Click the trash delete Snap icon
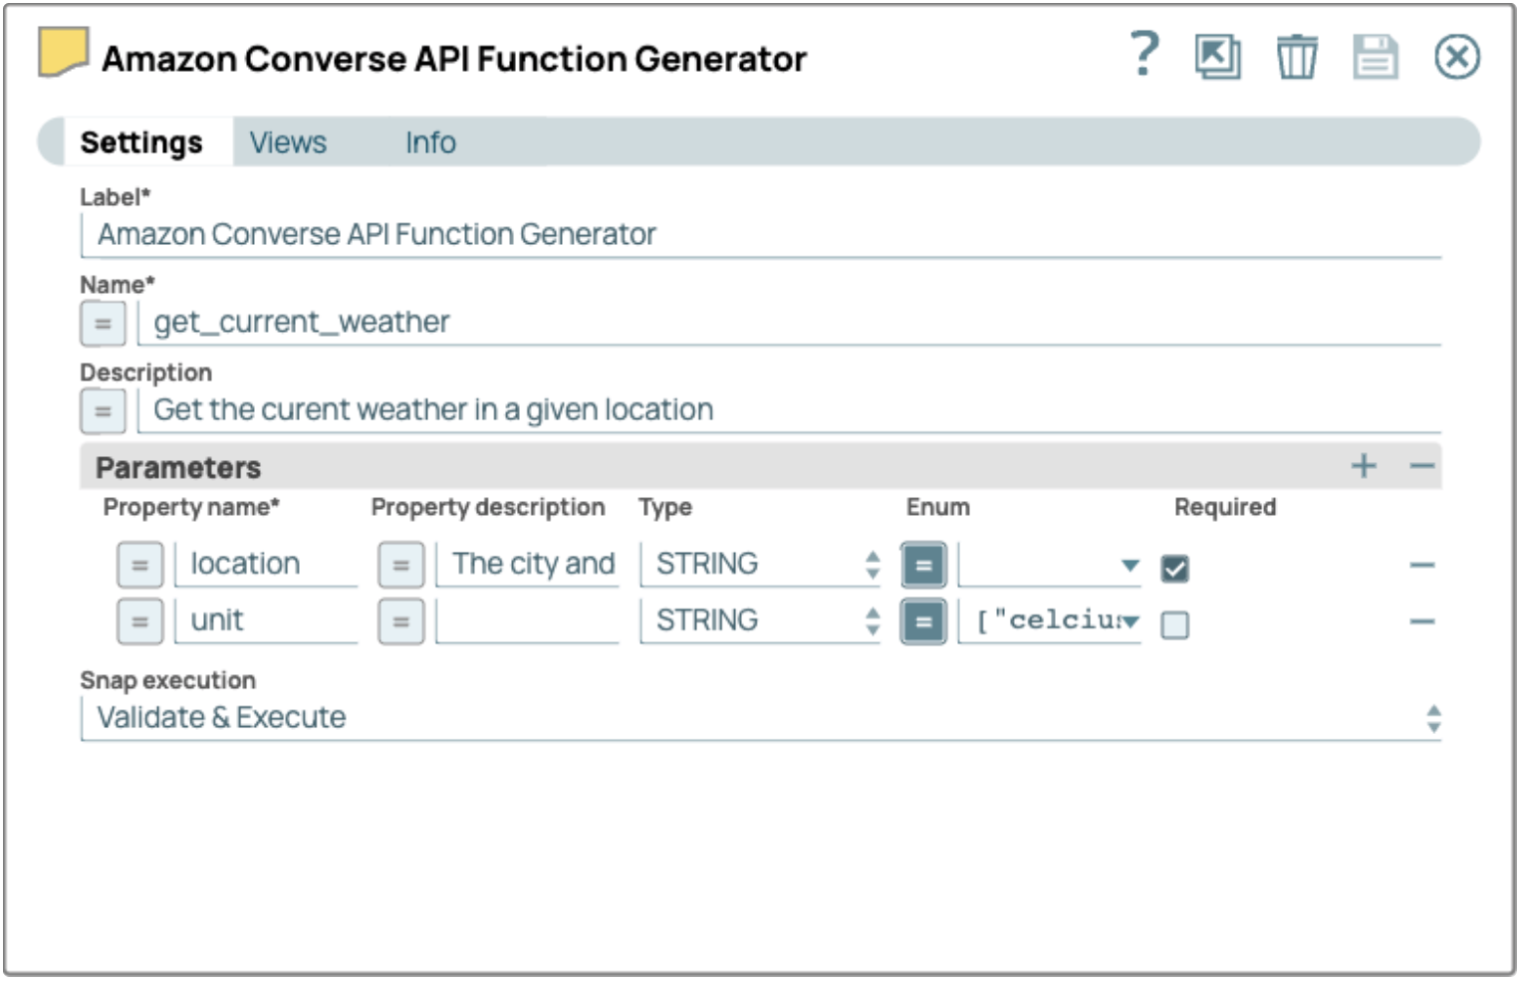 click(x=1296, y=57)
